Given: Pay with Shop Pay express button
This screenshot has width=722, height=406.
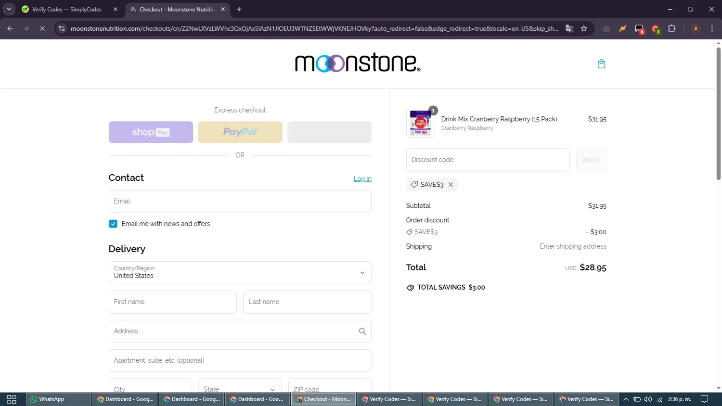Looking at the screenshot, I should [x=151, y=132].
